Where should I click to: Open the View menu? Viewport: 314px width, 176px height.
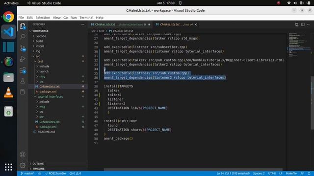click(x=57, y=18)
